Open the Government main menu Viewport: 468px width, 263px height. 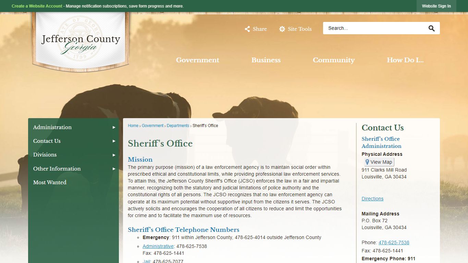(197, 60)
